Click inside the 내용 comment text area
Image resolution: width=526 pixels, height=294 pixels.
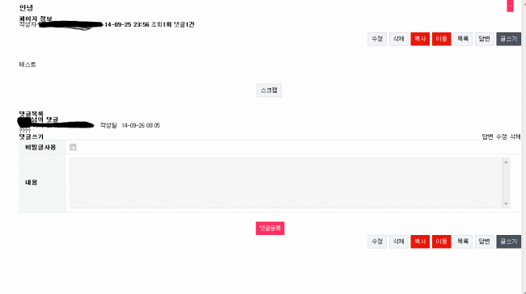tap(286, 183)
